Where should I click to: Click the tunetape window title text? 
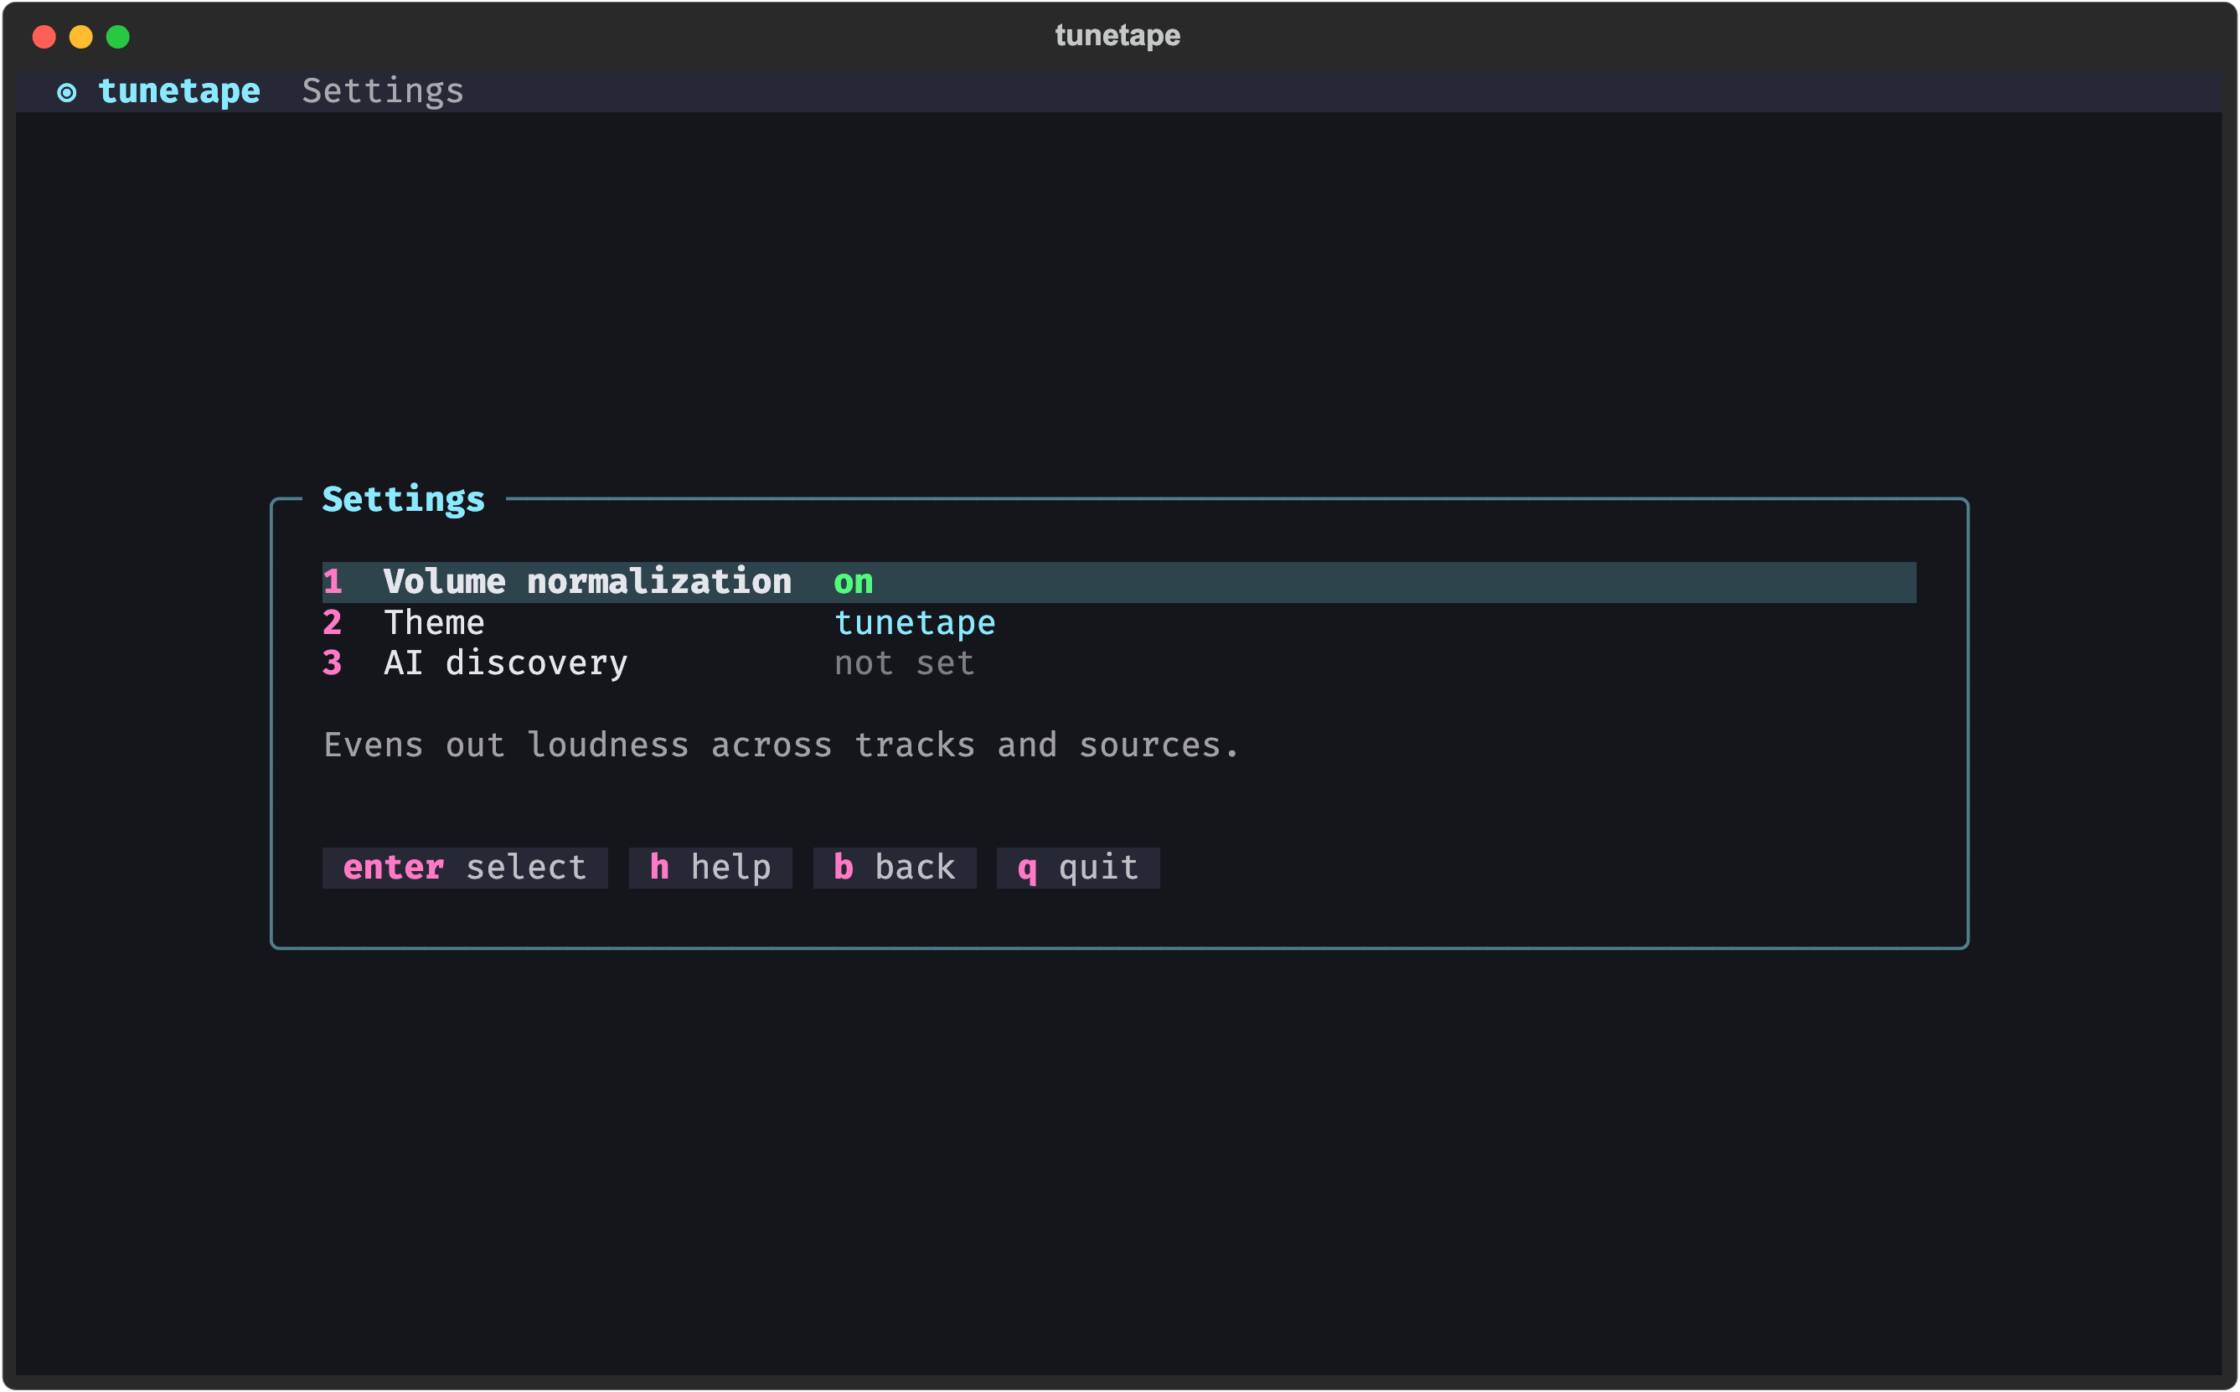coord(1117,36)
